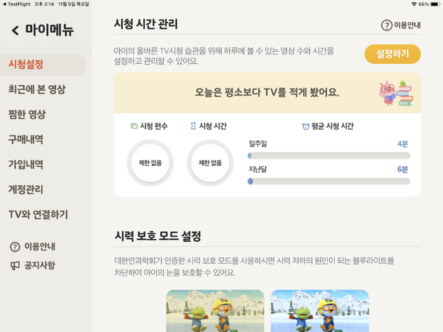Viewport: 443px width, 332px height.
Task: Click the 평균 시청 시간 alarm clock icon
Action: click(x=306, y=126)
